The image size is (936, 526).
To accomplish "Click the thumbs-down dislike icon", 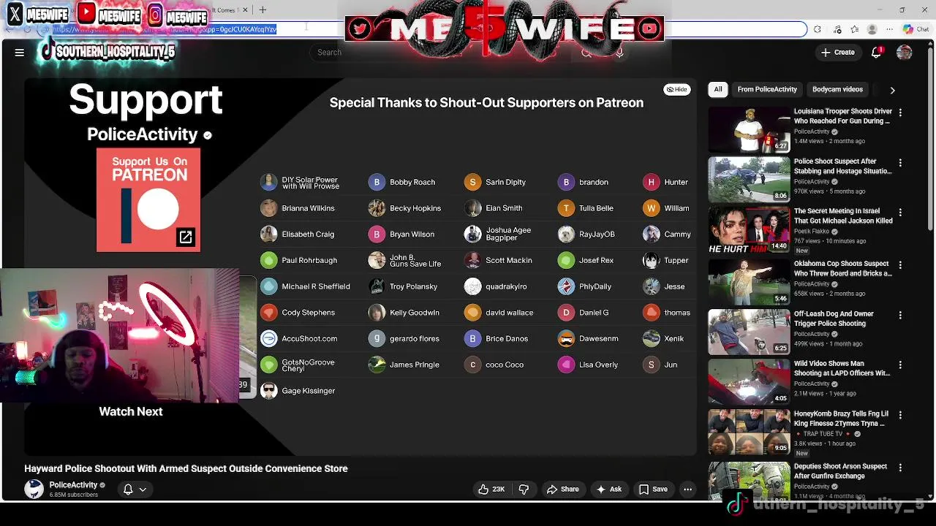I will [x=524, y=489].
